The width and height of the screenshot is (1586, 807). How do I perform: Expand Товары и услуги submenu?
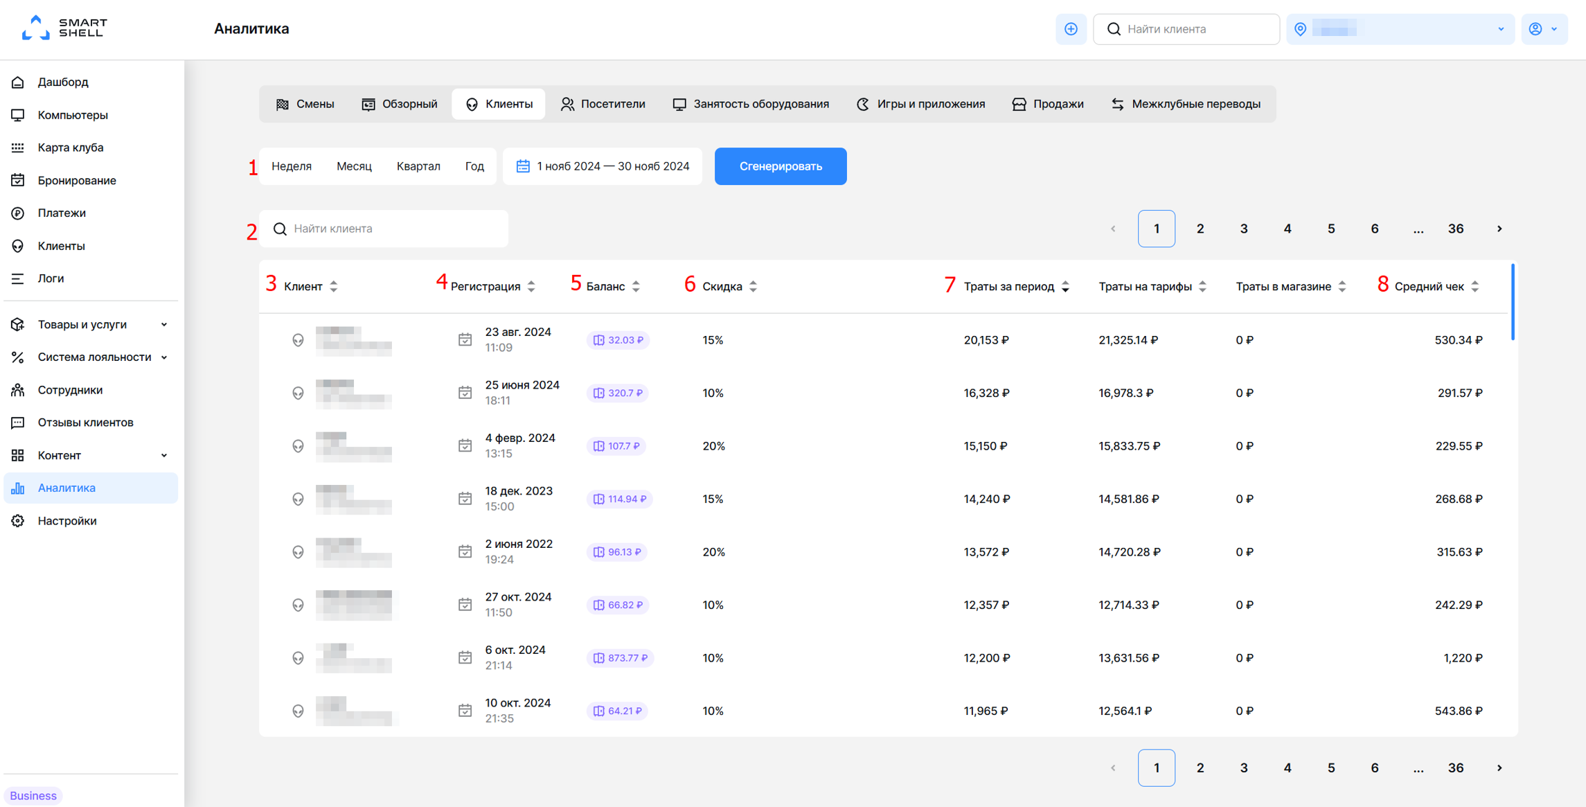(x=91, y=324)
